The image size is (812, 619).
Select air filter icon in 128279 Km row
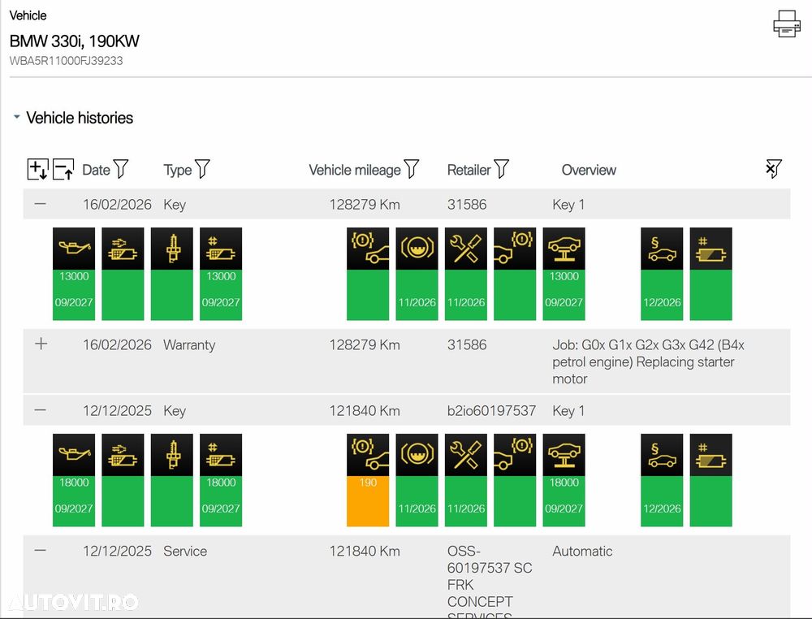click(123, 249)
